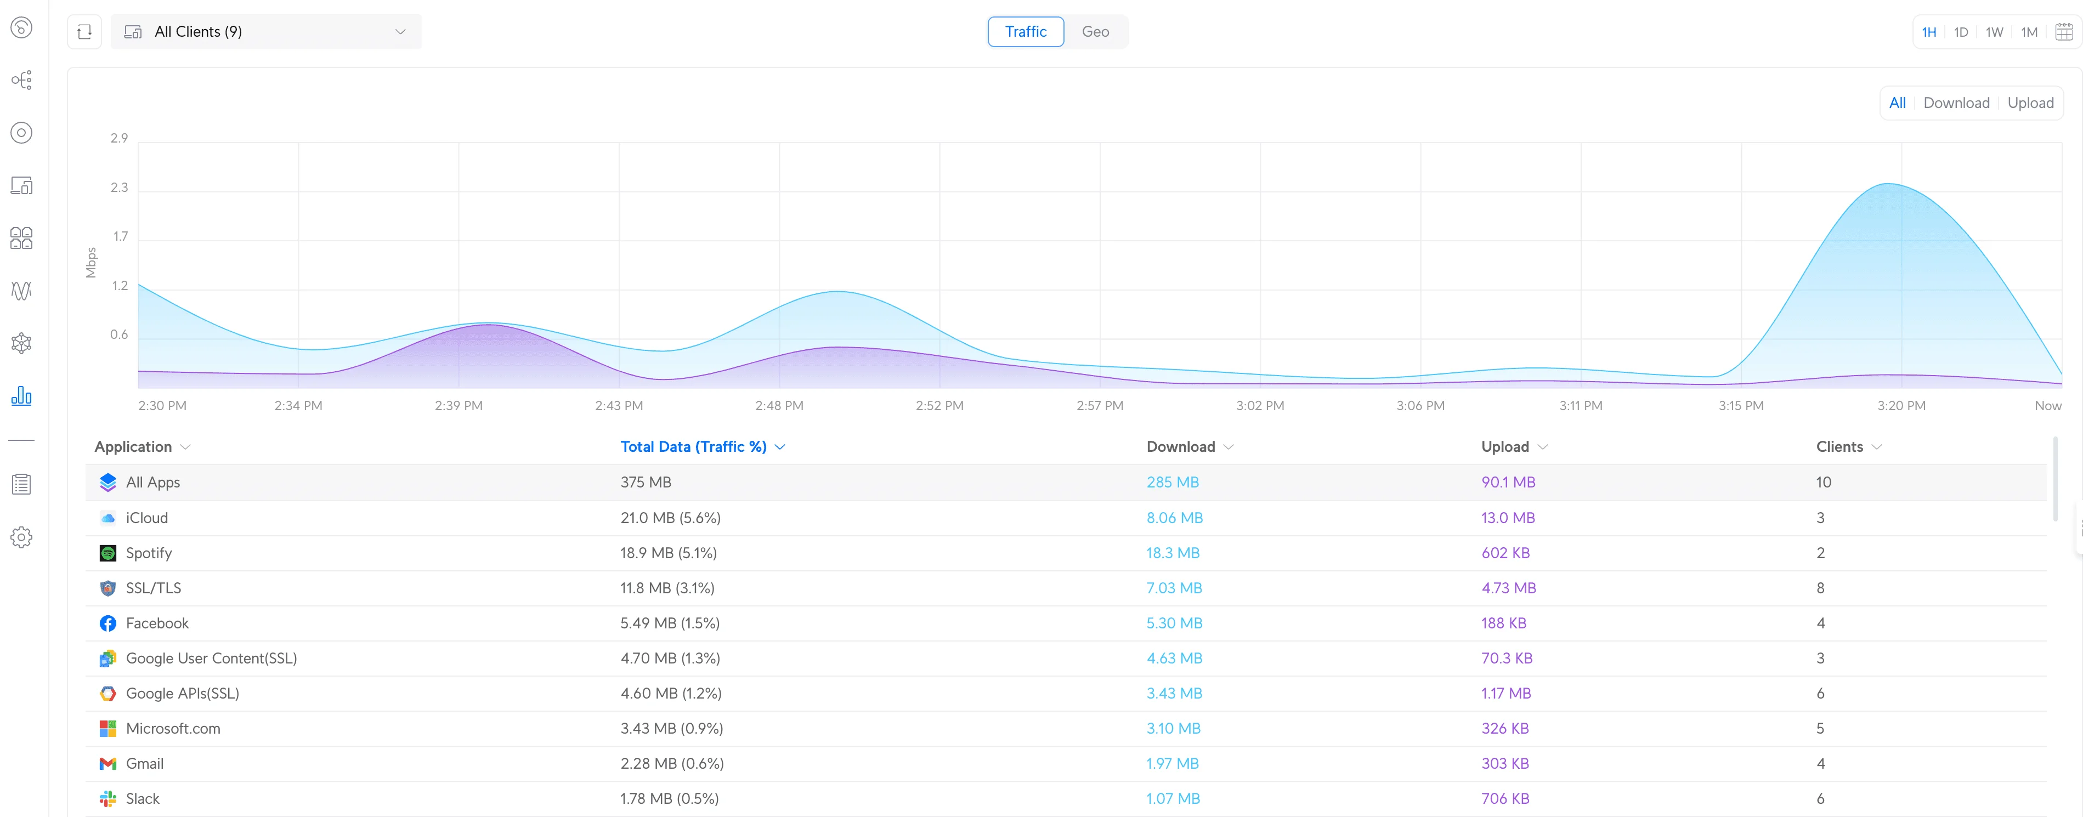The width and height of the screenshot is (2083, 817).
Task: Select the network topology icon in sidebar
Action: [22, 80]
